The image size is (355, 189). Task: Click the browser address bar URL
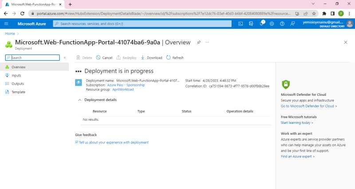tap(163, 14)
